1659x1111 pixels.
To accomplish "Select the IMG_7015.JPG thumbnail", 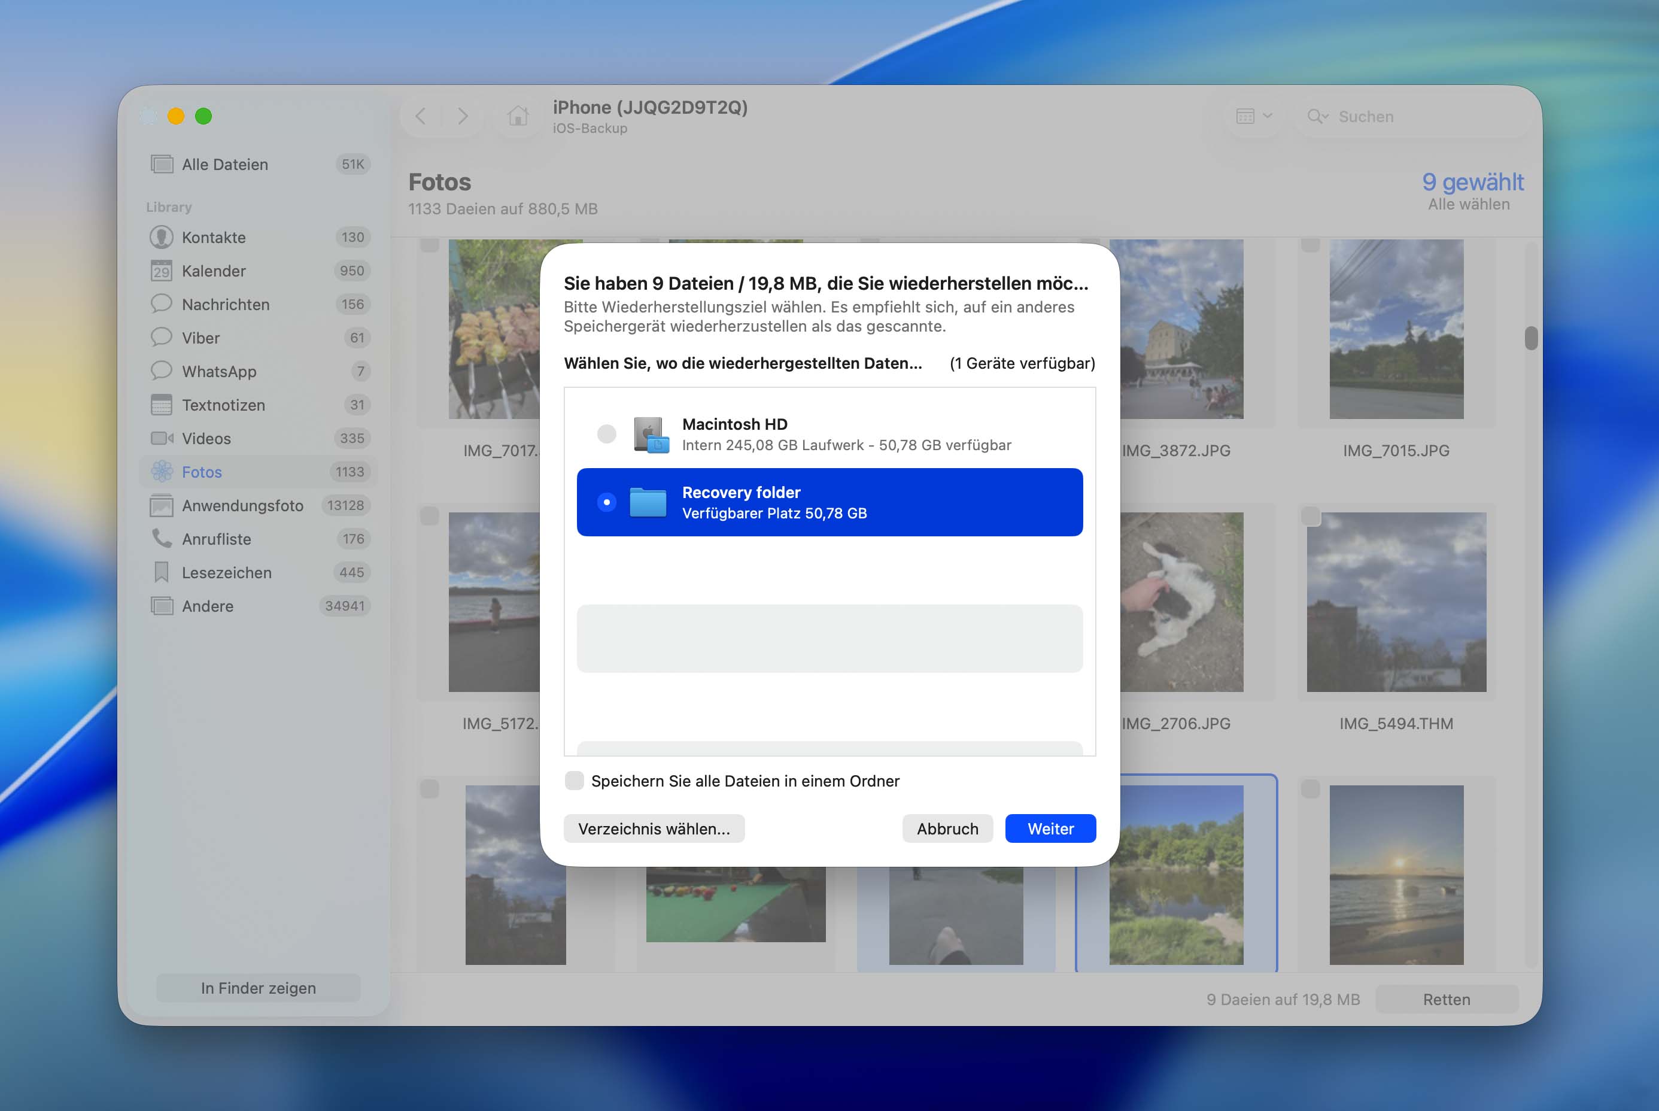I will click(1396, 329).
